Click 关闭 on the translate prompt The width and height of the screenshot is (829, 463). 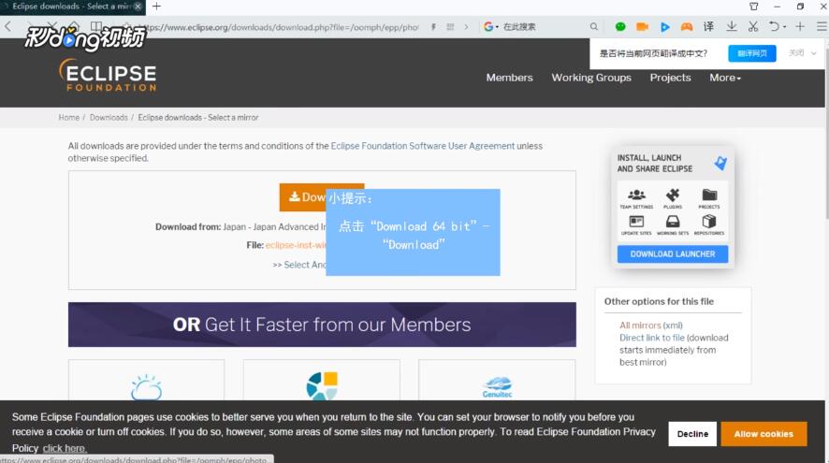(796, 53)
